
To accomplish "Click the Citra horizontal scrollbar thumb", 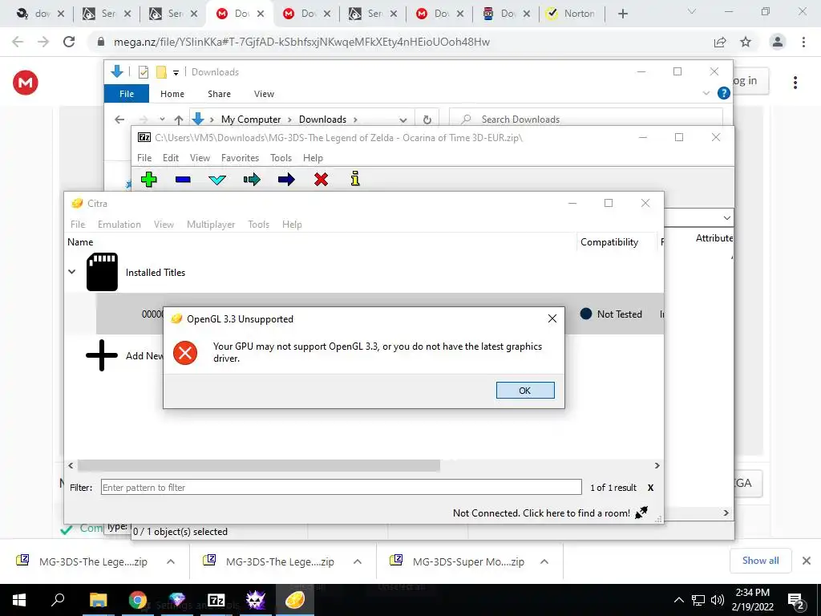I will click(x=259, y=466).
